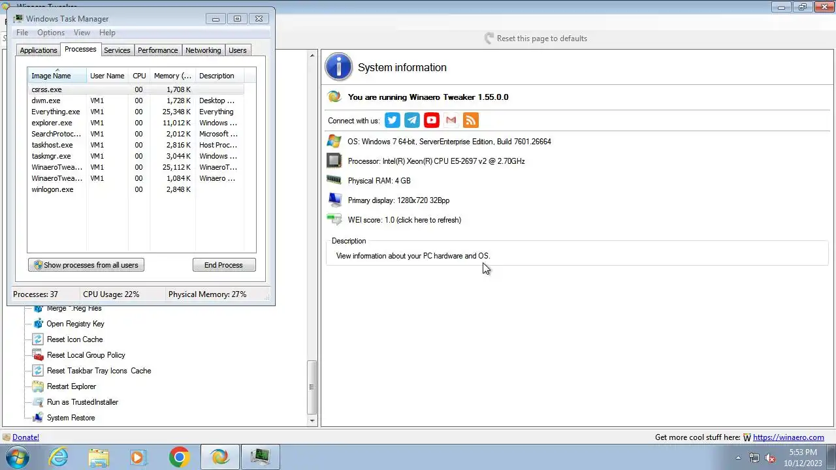Open the Donate! link
Screen dimensions: 836x470
pos(25,437)
